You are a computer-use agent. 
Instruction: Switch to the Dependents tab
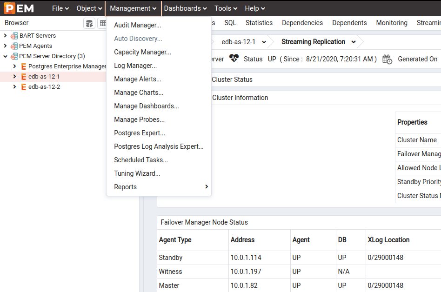coord(349,23)
